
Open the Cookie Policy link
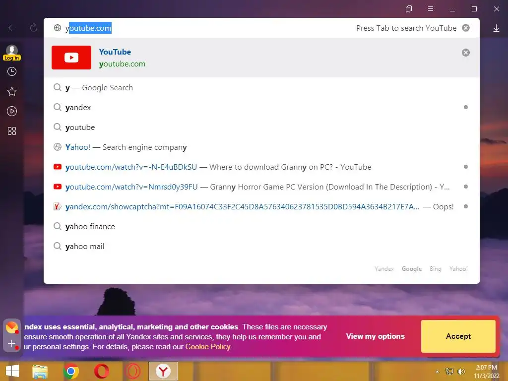208,347
